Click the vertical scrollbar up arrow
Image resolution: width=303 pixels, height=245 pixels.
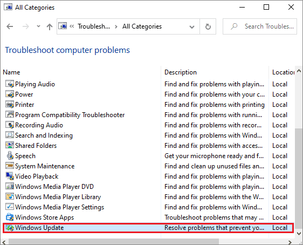coord(299,71)
